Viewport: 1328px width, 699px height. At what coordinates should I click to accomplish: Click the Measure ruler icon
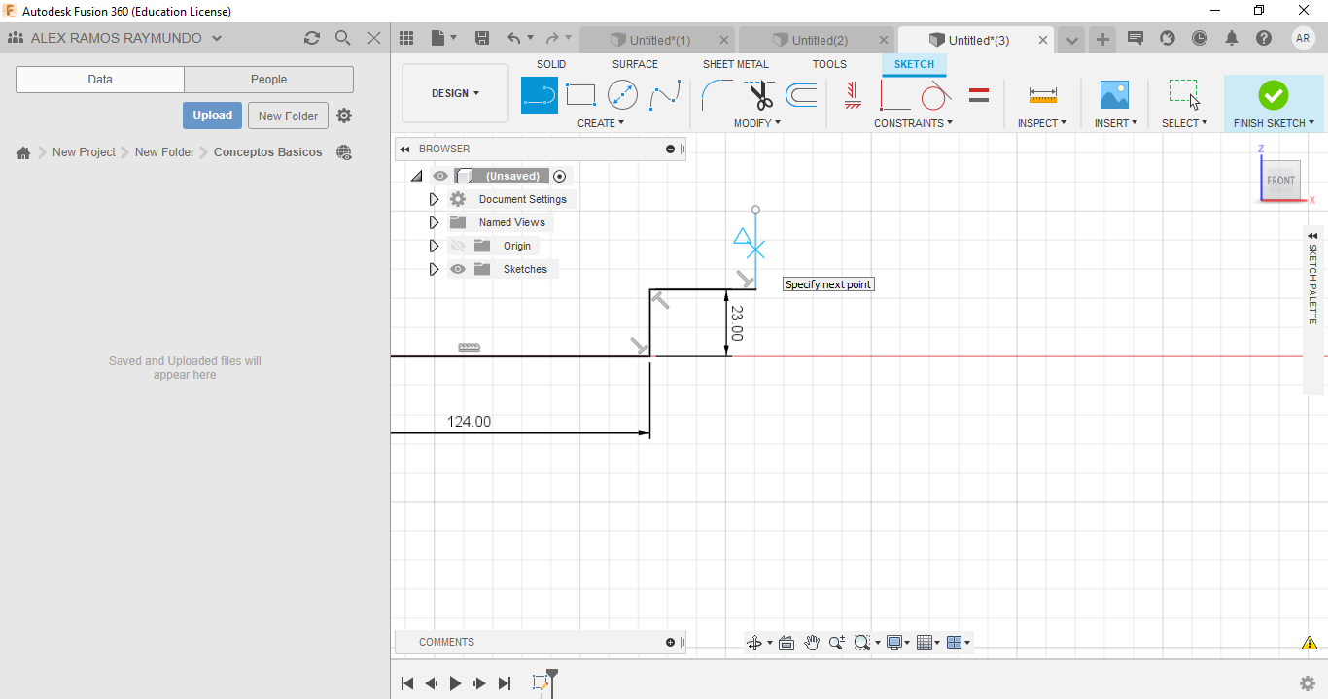click(x=1042, y=95)
